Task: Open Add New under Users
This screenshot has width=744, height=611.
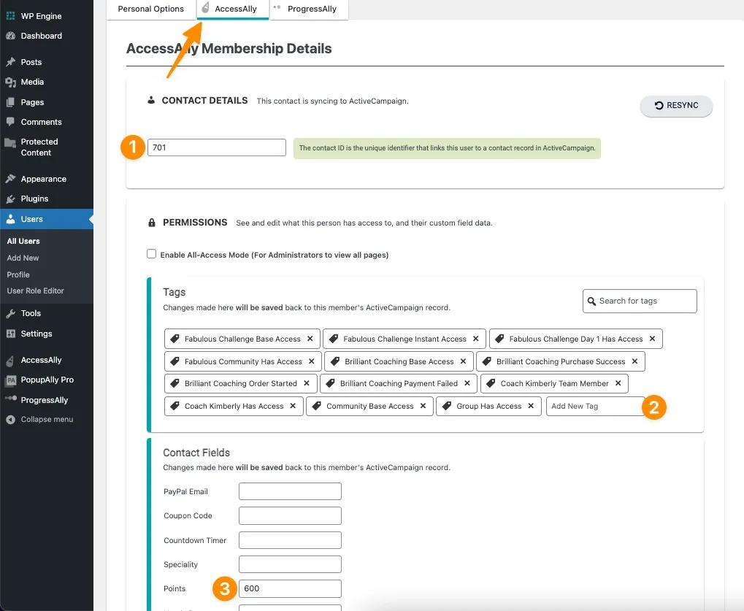Action: [23, 258]
